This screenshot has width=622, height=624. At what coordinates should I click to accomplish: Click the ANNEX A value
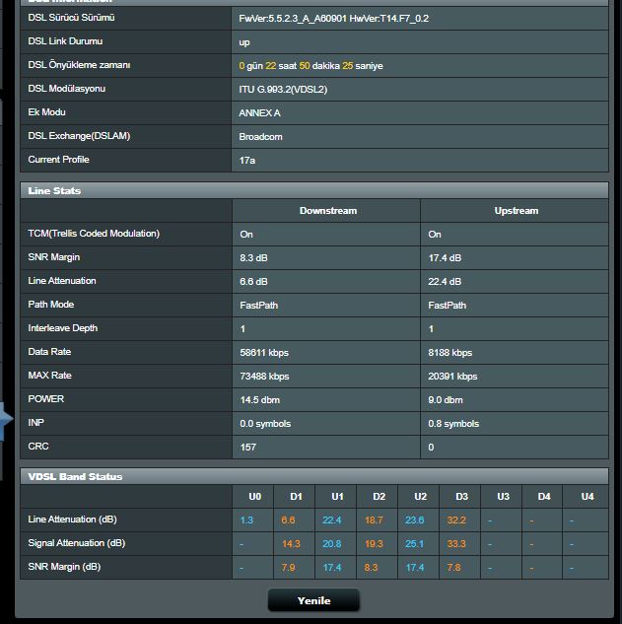coord(259,113)
